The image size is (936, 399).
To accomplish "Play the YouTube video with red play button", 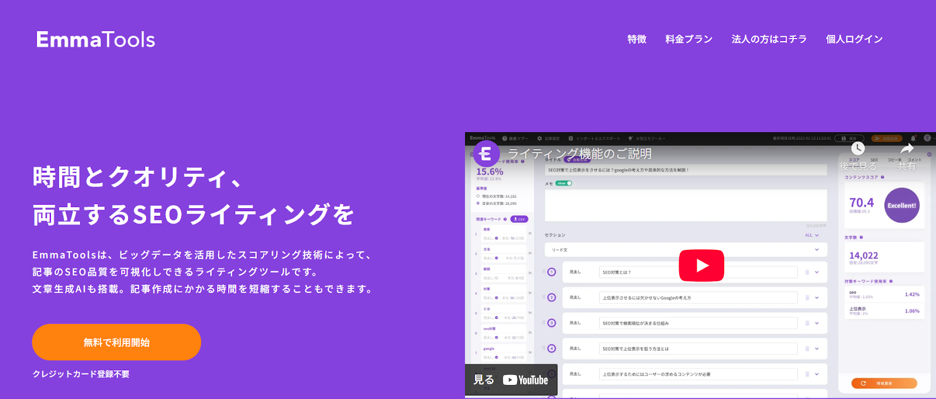I will pyautogui.click(x=701, y=266).
